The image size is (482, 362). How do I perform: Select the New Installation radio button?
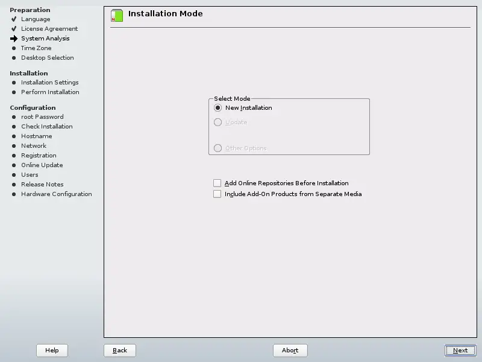coord(218,108)
